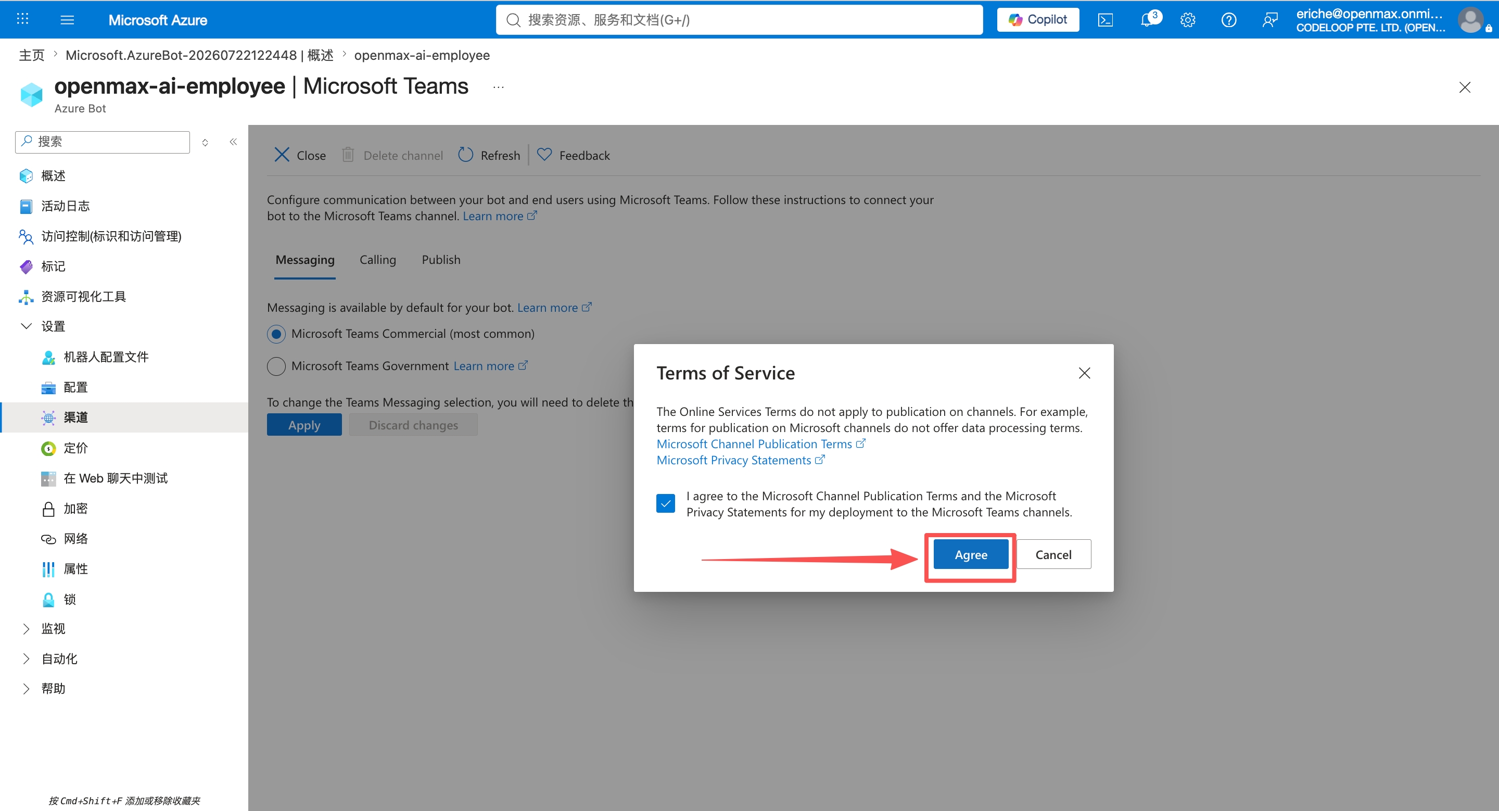Screen dimensions: 1499x811
Task: Click Microsoft Azure home logo text
Action: (158, 20)
